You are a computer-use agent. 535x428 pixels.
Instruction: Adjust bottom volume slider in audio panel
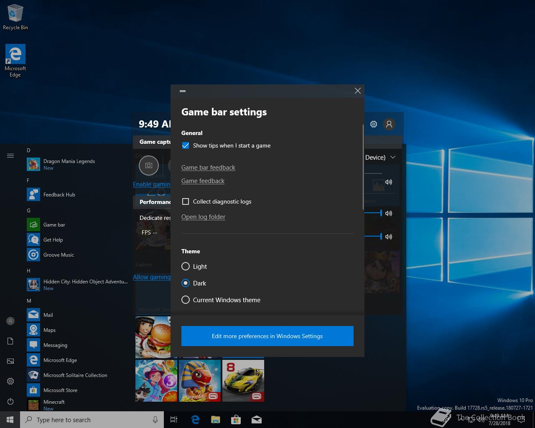coord(381,237)
